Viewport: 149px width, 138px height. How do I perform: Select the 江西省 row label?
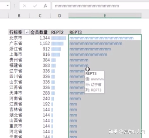pyautogui.click(x=16, y=104)
